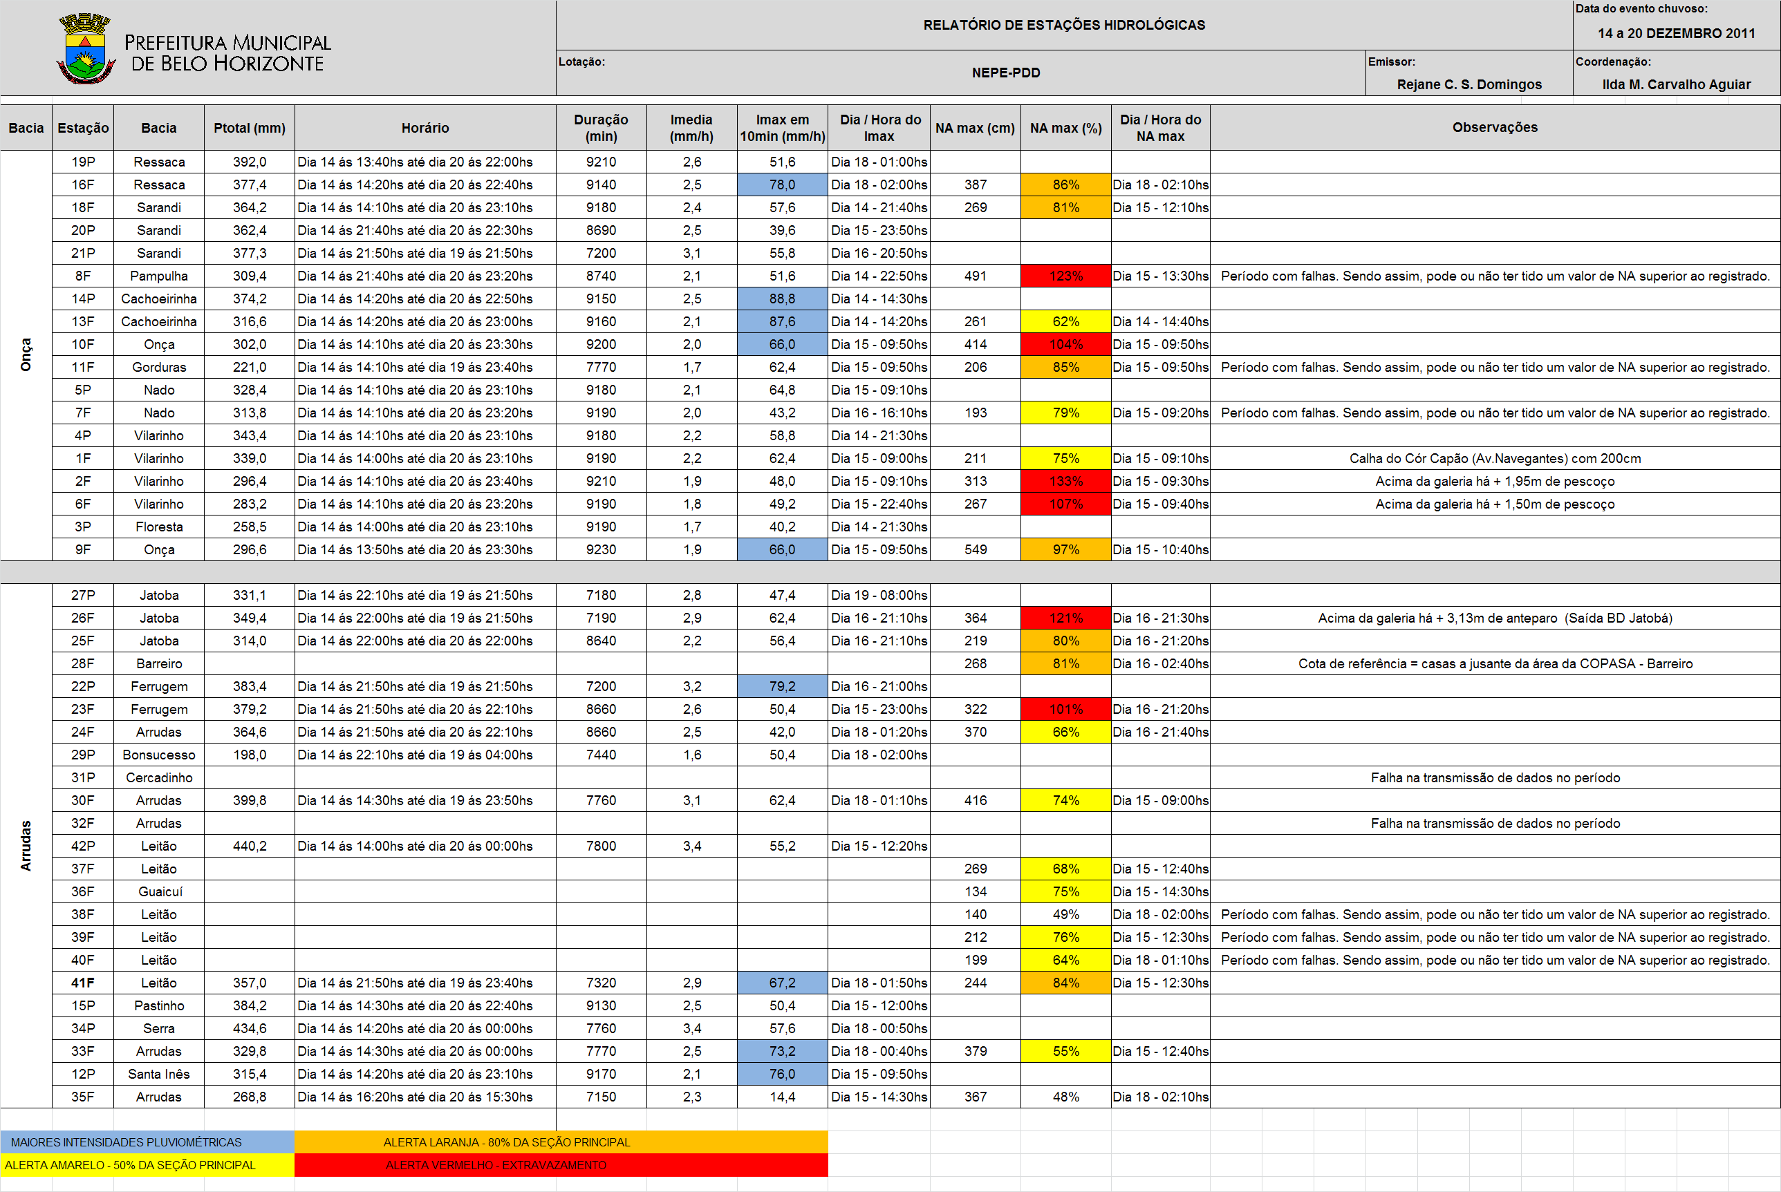The width and height of the screenshot is (1781, 1192).
Task: Click station code '19P' in Ressaca row
Action: [83, 162]
